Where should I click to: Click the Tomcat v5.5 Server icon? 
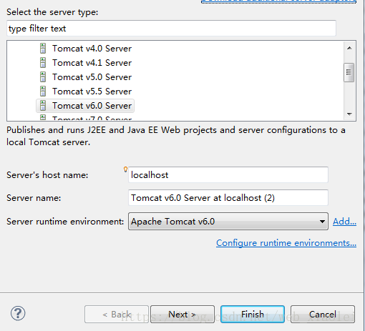tap(43, 92)
